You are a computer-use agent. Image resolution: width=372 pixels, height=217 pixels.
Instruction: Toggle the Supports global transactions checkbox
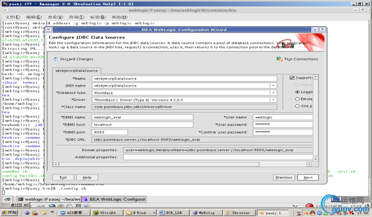coord(292,78)
